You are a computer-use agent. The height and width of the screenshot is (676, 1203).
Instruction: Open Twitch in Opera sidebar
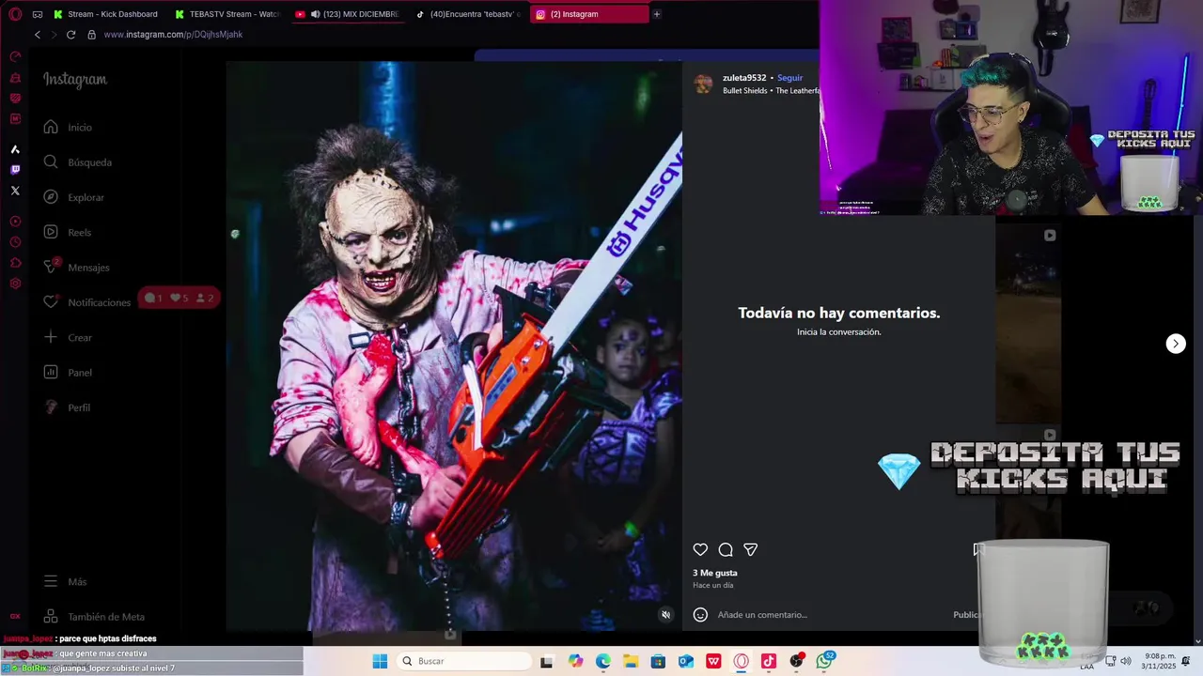[15, 170]
